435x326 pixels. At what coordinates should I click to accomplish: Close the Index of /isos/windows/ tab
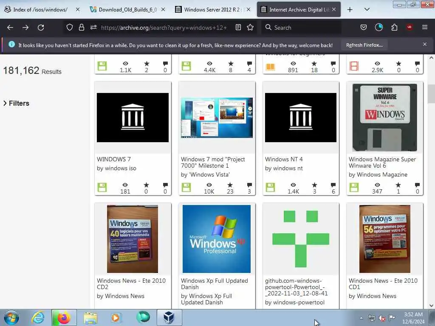(78, 10)
